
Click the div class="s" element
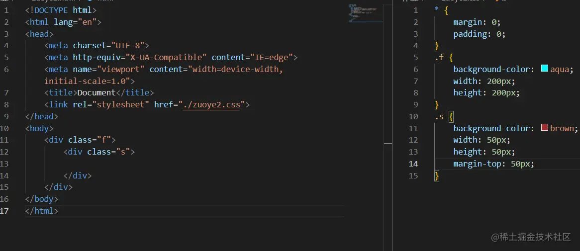tap(99, 152)
